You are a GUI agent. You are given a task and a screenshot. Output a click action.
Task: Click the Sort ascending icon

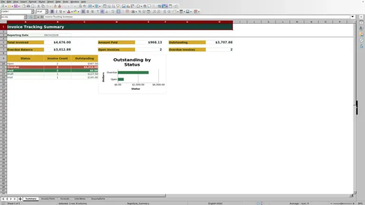coord(109,6)
